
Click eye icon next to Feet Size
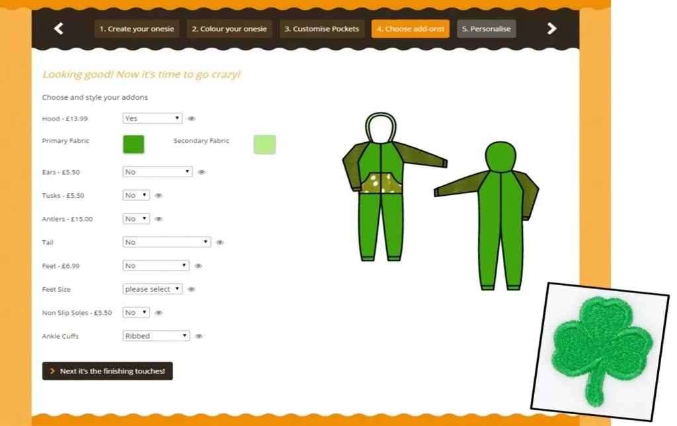click(x=191, y=290)
